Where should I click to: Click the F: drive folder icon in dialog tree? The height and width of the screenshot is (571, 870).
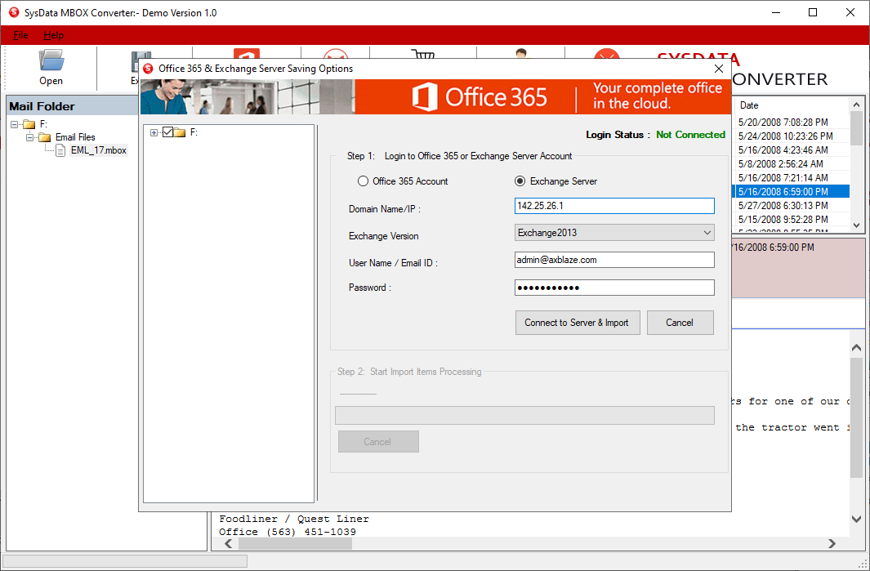click(179, 132)
